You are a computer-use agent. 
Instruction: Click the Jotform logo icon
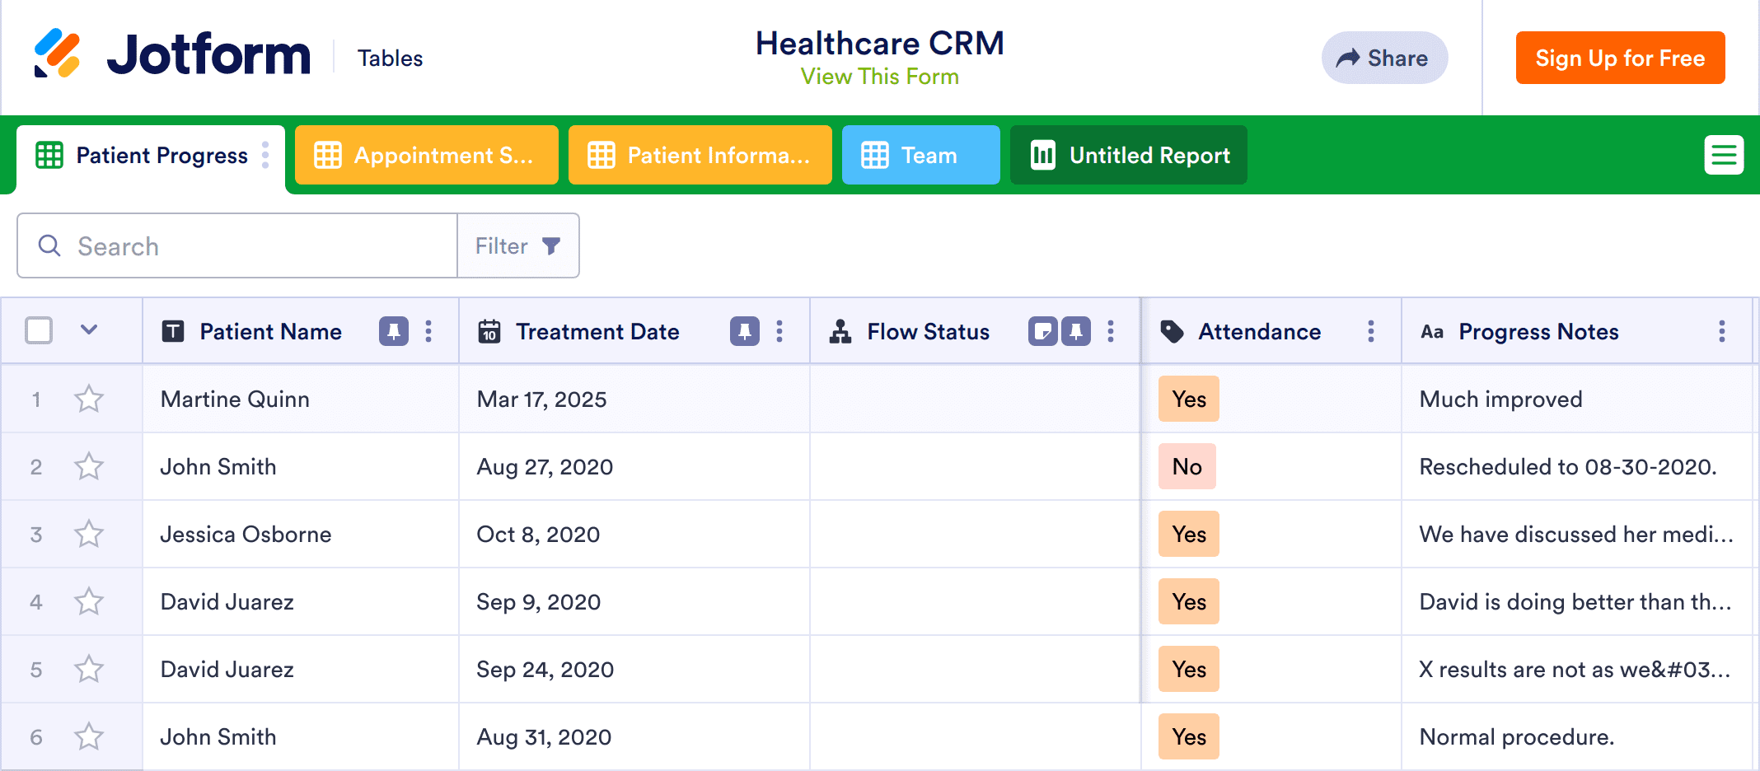click(57, 54)
